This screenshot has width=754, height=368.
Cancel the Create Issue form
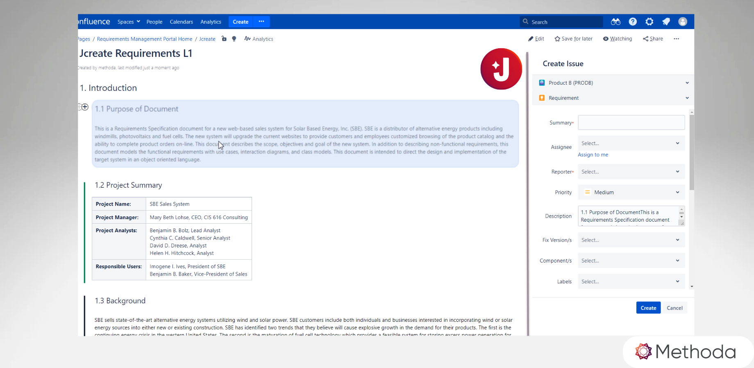click(675, 308)
